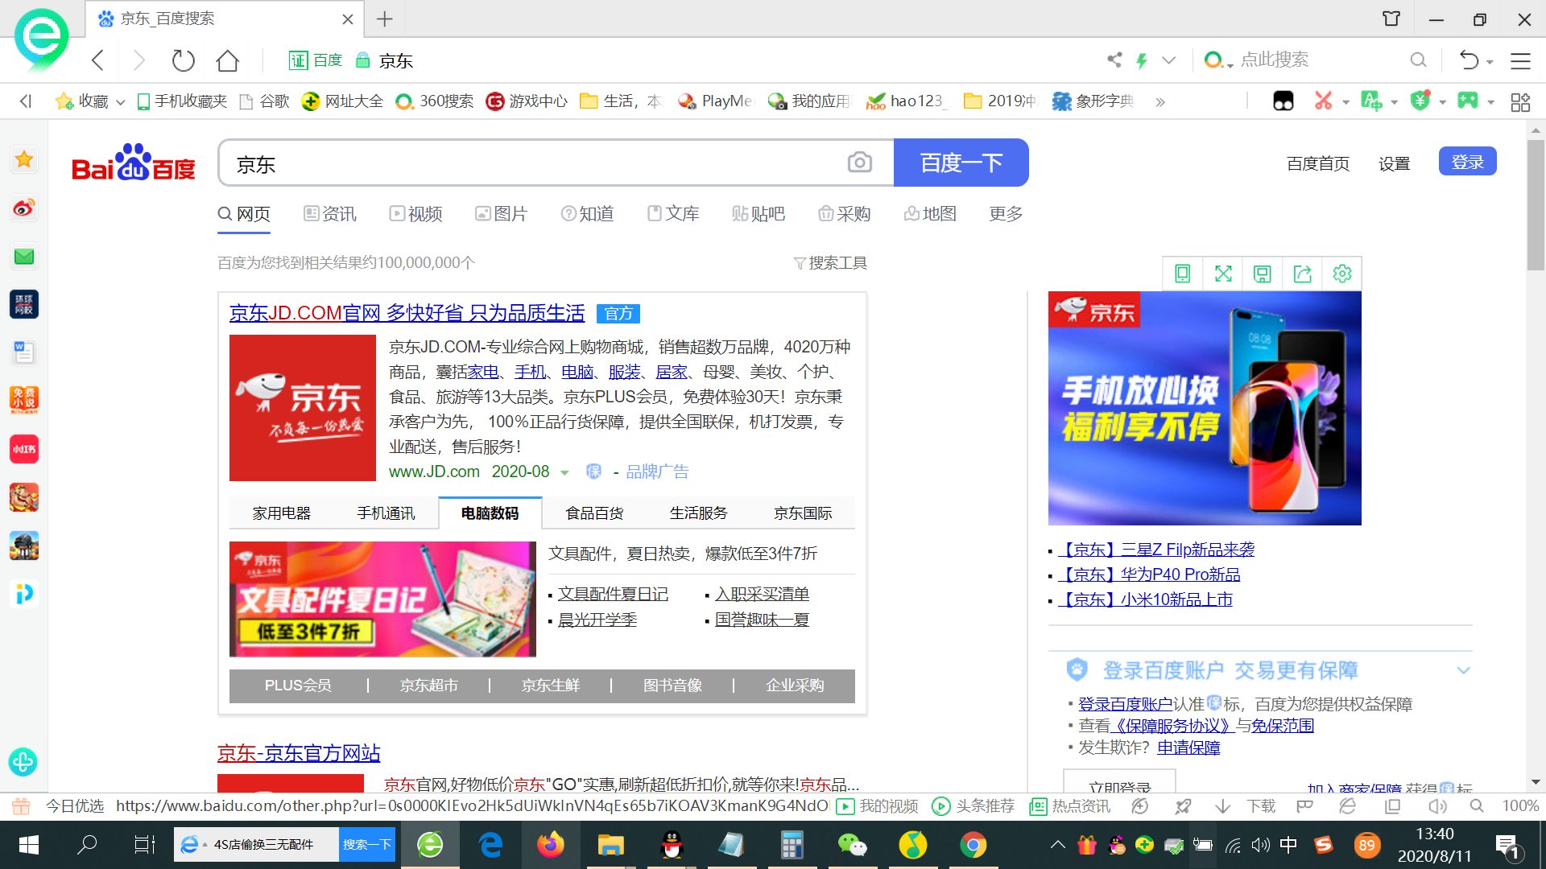Open settings gear on the JD ad panel
1546x869 pixels.
click(1341, 274)
